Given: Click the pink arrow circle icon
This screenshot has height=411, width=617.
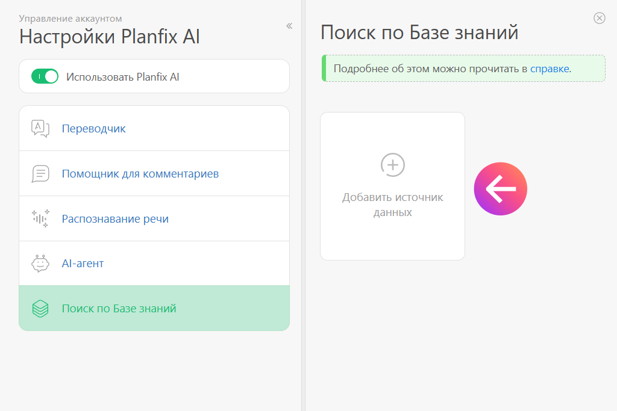Looking at the screenshot, I should (500, 189).
